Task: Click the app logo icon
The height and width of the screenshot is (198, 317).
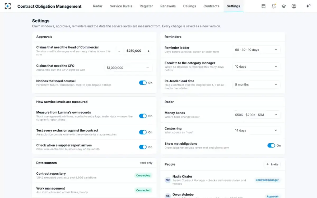Action: click(x=8, y=6)
